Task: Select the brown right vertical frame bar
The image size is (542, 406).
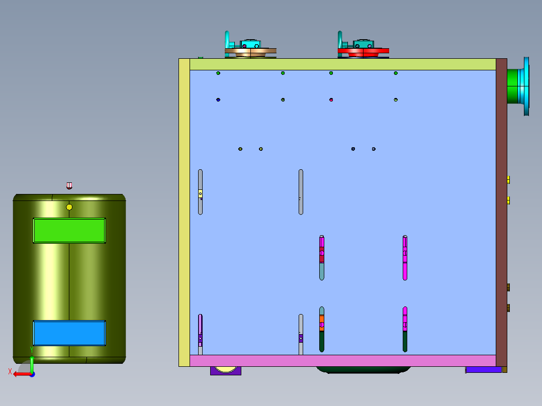Action: pyautogui.click(x=502, y=213)
